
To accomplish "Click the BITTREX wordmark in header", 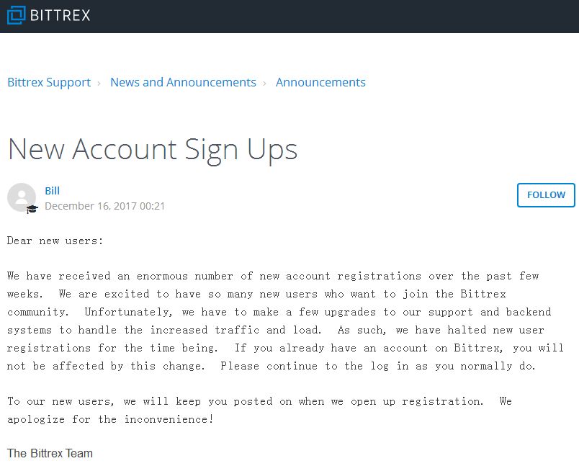I will pos(60,16).
